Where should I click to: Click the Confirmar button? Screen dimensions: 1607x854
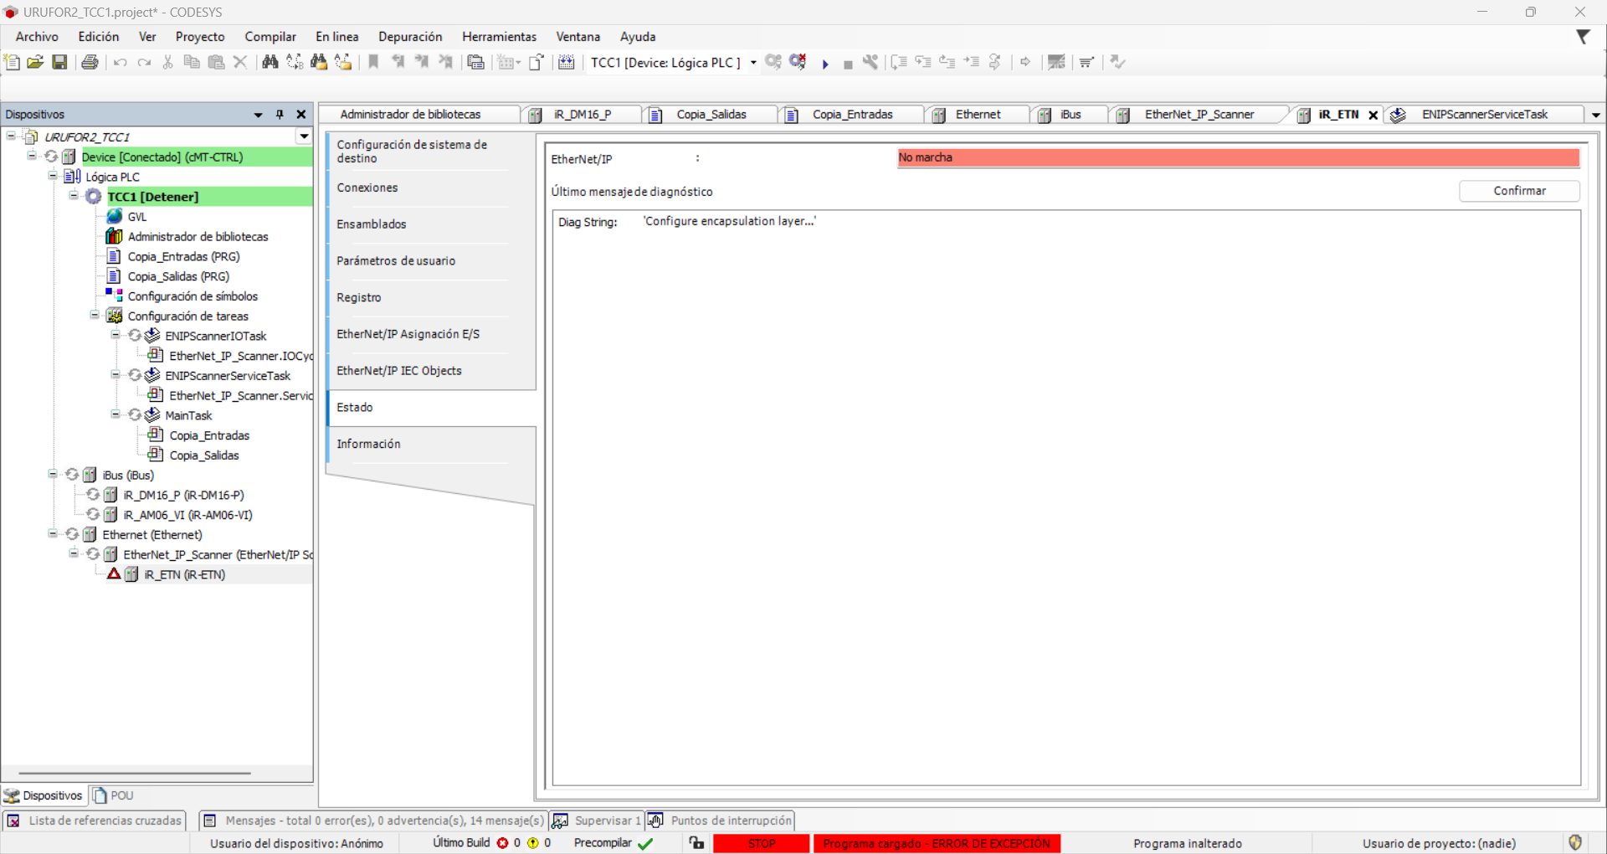tap(1518, 191)
